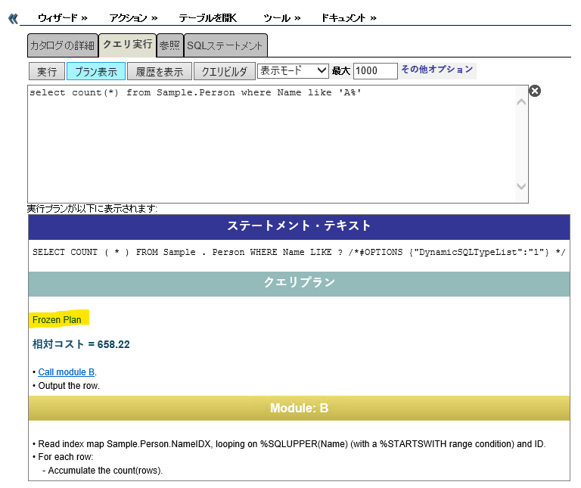This screenshot has height=488, width=581.
Task: Expand the 表示モード dropdown
Action: tap(293, 70)
